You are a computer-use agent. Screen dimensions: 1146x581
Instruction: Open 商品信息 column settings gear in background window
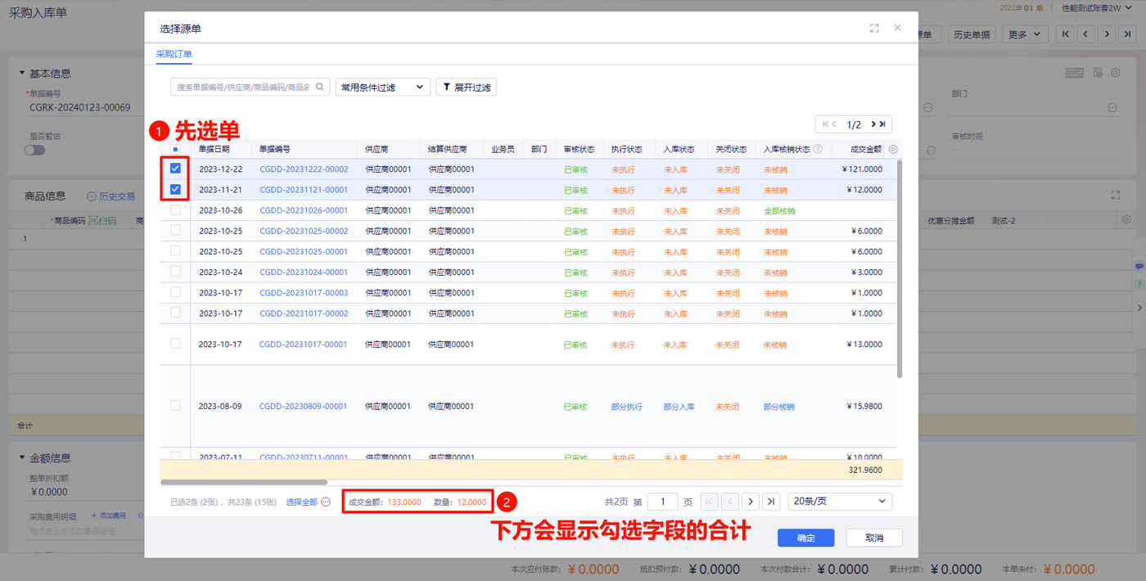[x=1126, y=220]
